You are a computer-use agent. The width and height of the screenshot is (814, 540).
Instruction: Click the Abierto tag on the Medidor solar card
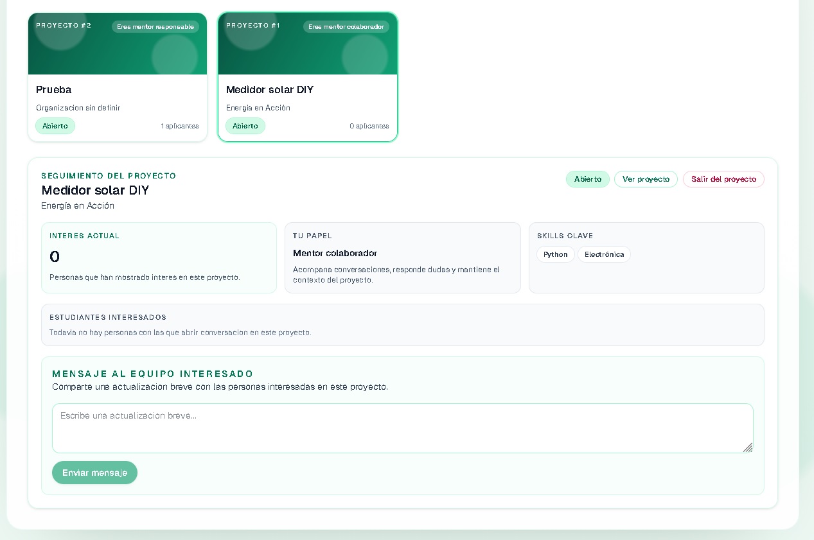coord(245,126)
